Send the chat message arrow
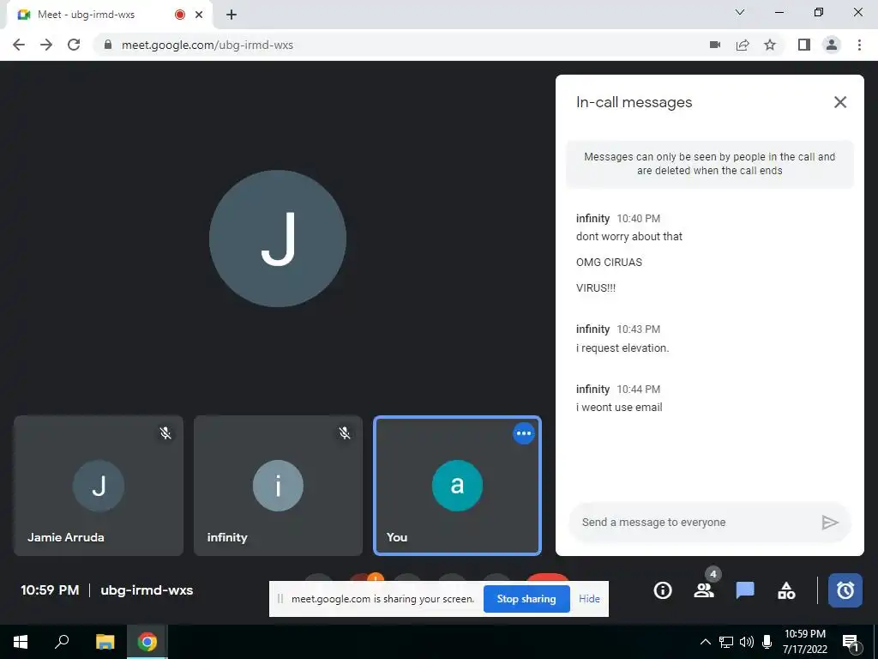The width and height of the screenshot is (878, 659). [x=830, y=523]
